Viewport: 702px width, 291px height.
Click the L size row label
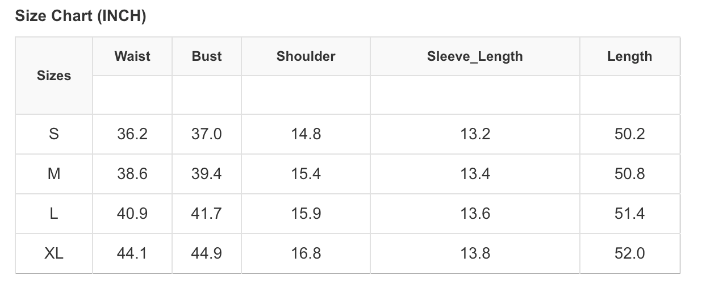[x=54, y=214]
